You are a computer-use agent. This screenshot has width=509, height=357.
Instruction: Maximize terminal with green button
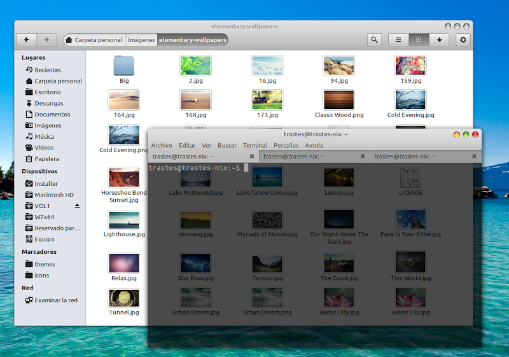tap(466, 134)
